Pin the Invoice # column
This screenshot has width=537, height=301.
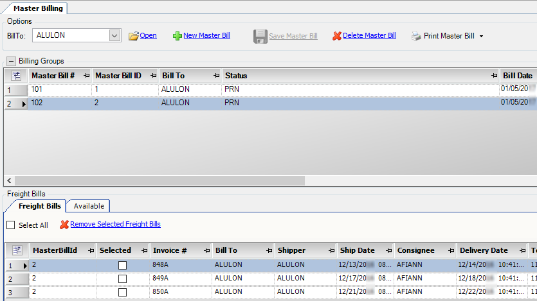[x=207, y=251]
